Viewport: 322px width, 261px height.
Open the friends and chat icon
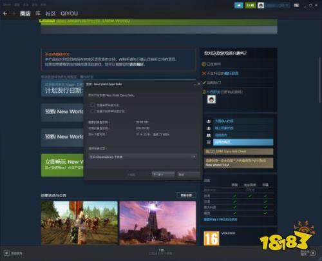pyautogui.click(x=313, y=253)
